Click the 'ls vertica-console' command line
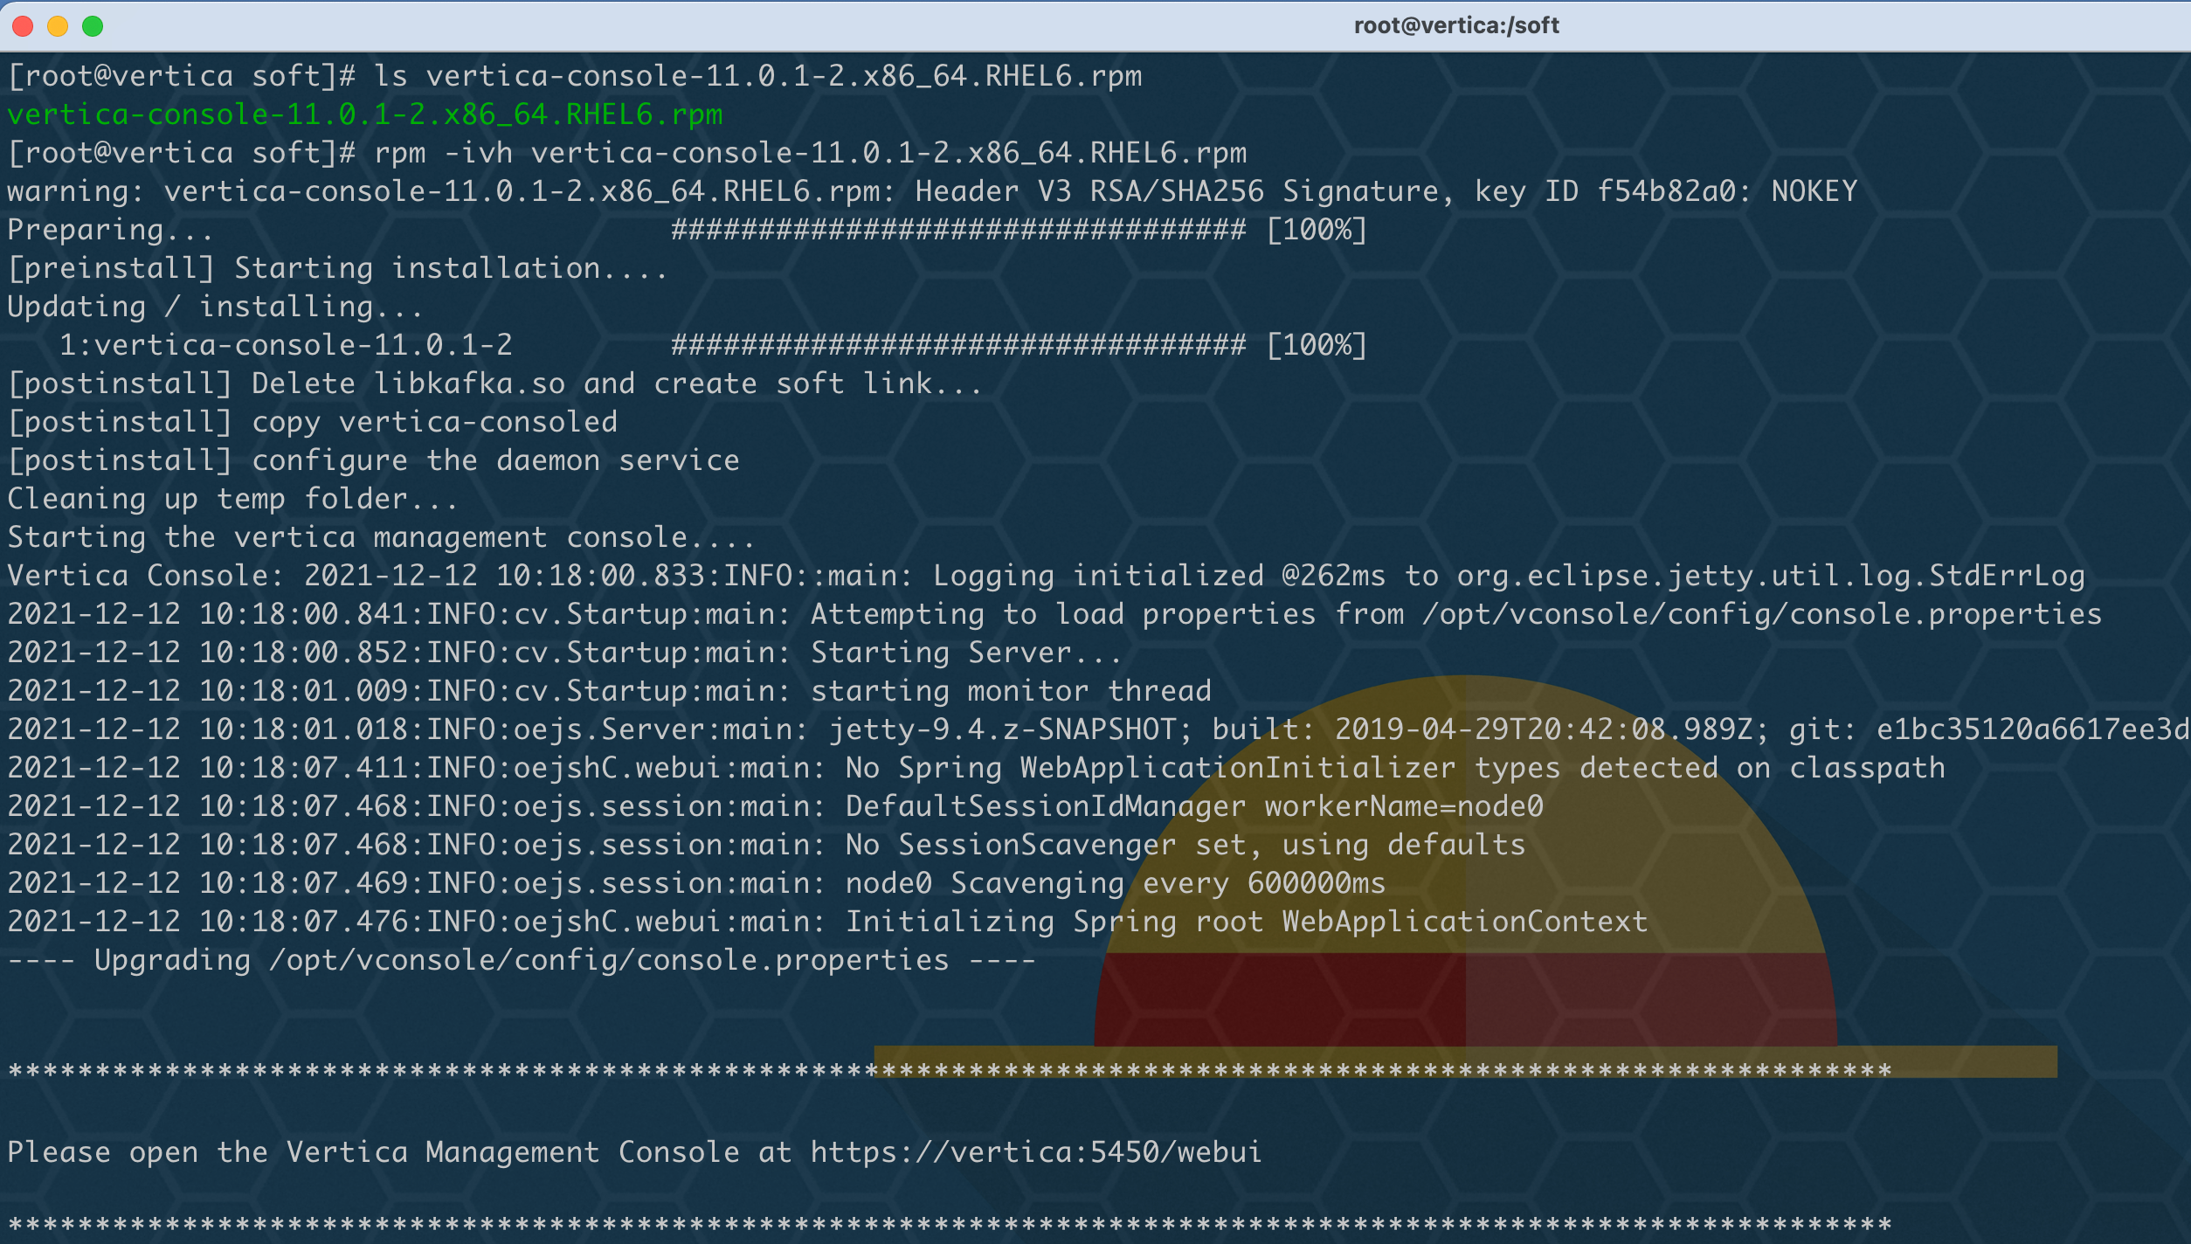The height and width of the screenshot is (1244, 2191). (575, 76)
